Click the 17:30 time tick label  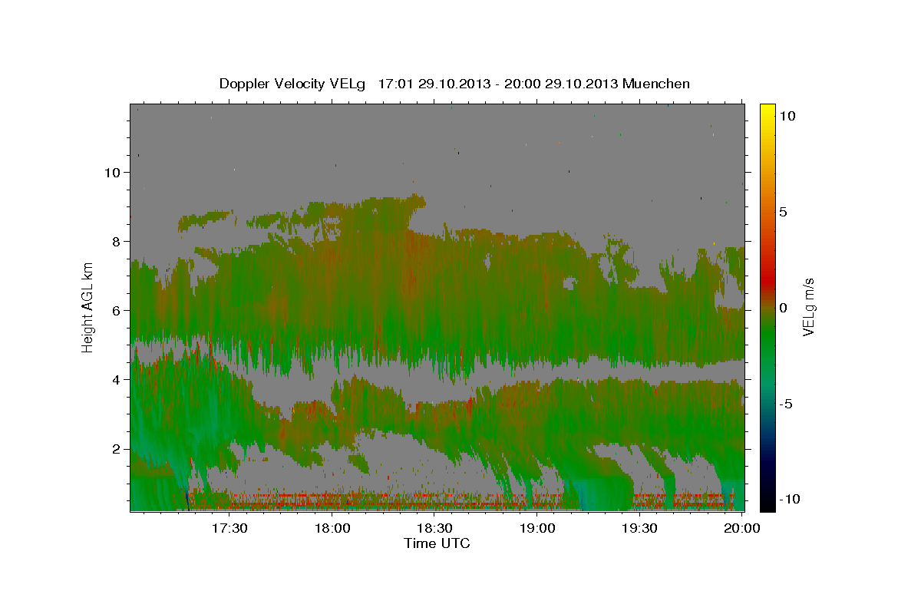[x=229, y=528]
